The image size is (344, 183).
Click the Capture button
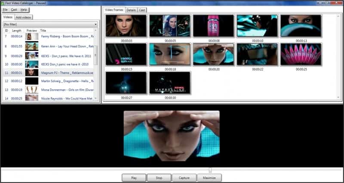click(184, 178)
